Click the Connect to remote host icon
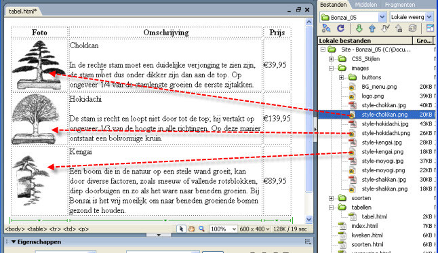This screenshot has height=253, width=438. (326, 28)
